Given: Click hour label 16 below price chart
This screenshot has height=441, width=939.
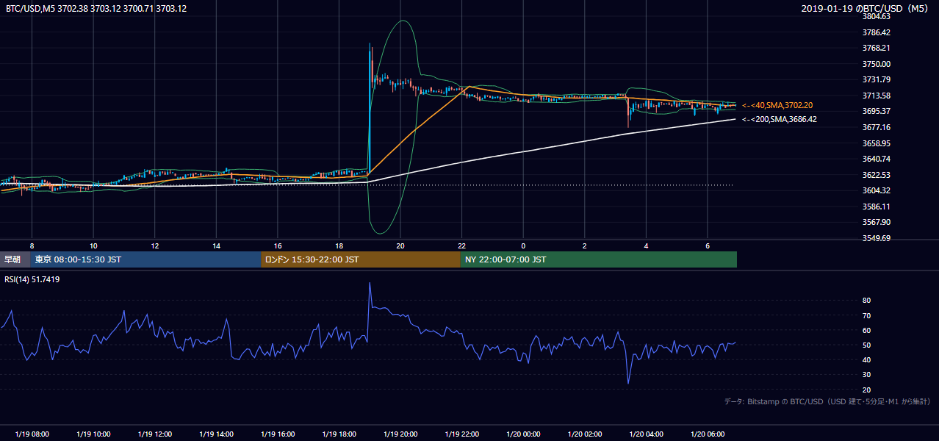Looking at the screenshot, I should point(278,245).
